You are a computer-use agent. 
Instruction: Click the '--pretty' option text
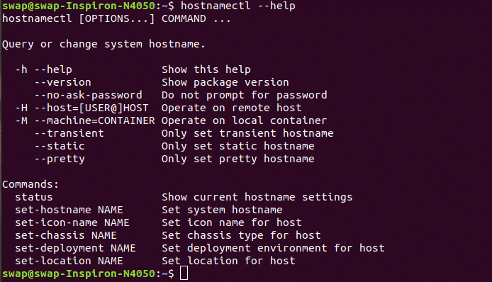60,159
